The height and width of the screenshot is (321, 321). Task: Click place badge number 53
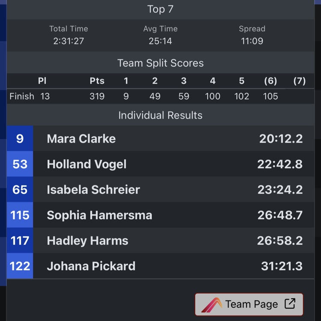coord(20,164)
